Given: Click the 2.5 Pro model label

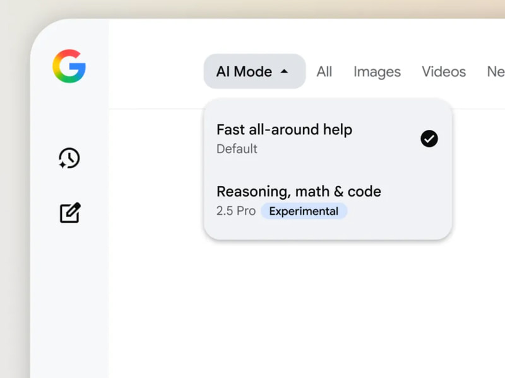Looking at the screenshot, I should 236,211.
